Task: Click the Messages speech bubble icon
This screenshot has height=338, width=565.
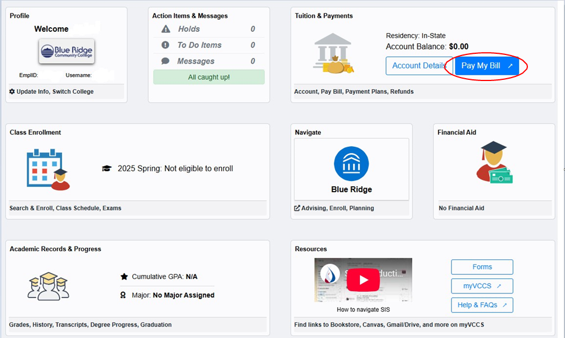Action: 166,61
